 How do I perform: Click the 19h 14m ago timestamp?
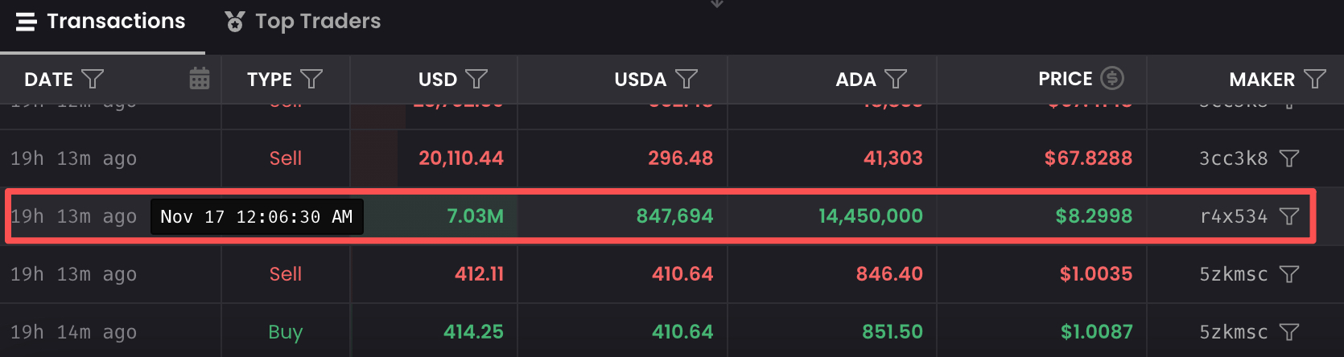click(x=73, y=332)
